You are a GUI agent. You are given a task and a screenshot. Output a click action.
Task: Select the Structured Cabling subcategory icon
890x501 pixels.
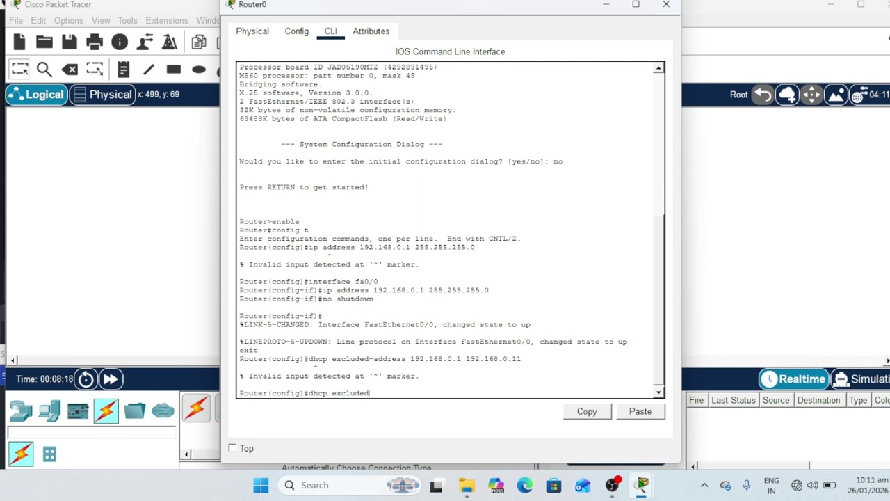[49, 454]
